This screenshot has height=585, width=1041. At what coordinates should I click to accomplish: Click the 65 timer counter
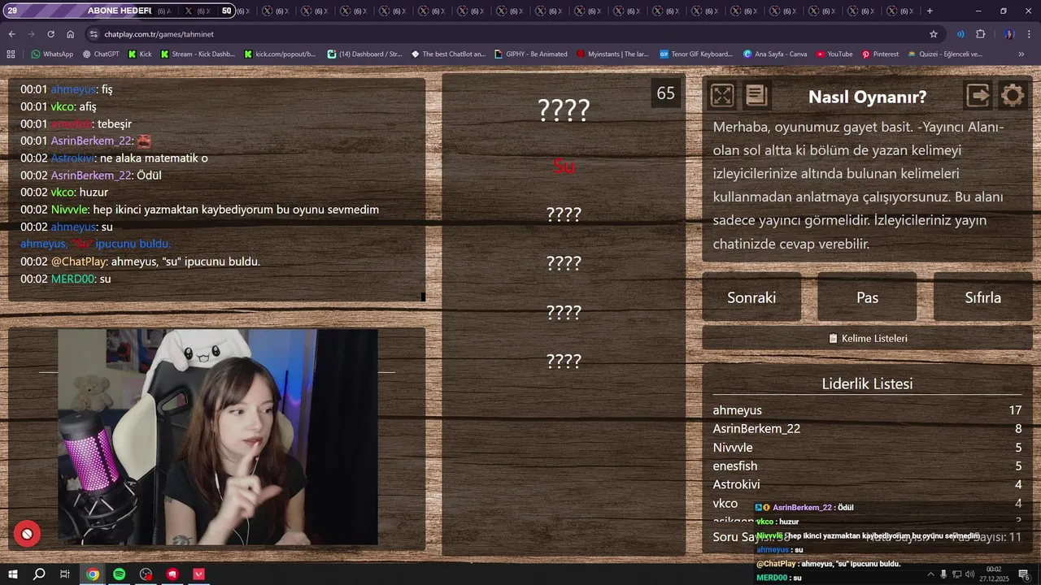click(666, 93)
